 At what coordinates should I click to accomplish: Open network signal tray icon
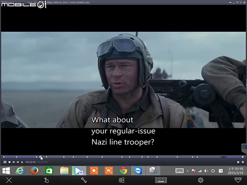click(200, 171)
